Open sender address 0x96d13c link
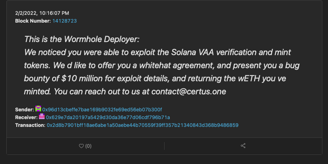Screen dimensions: 328x164 pyautogui.click(x=102, y=110)
